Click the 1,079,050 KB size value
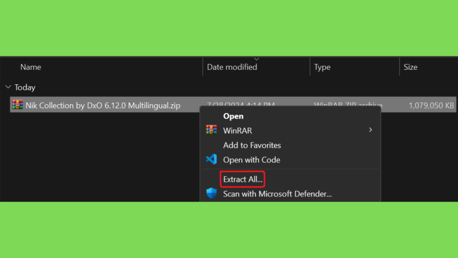The width and height of the screenshot is (458, 258). (x=431, y=105)
